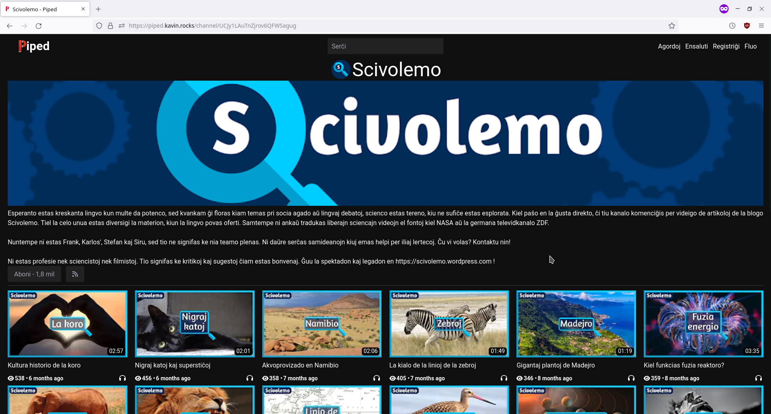Listen-only headphone icon for La kialo de la linioj

(504, 378)
